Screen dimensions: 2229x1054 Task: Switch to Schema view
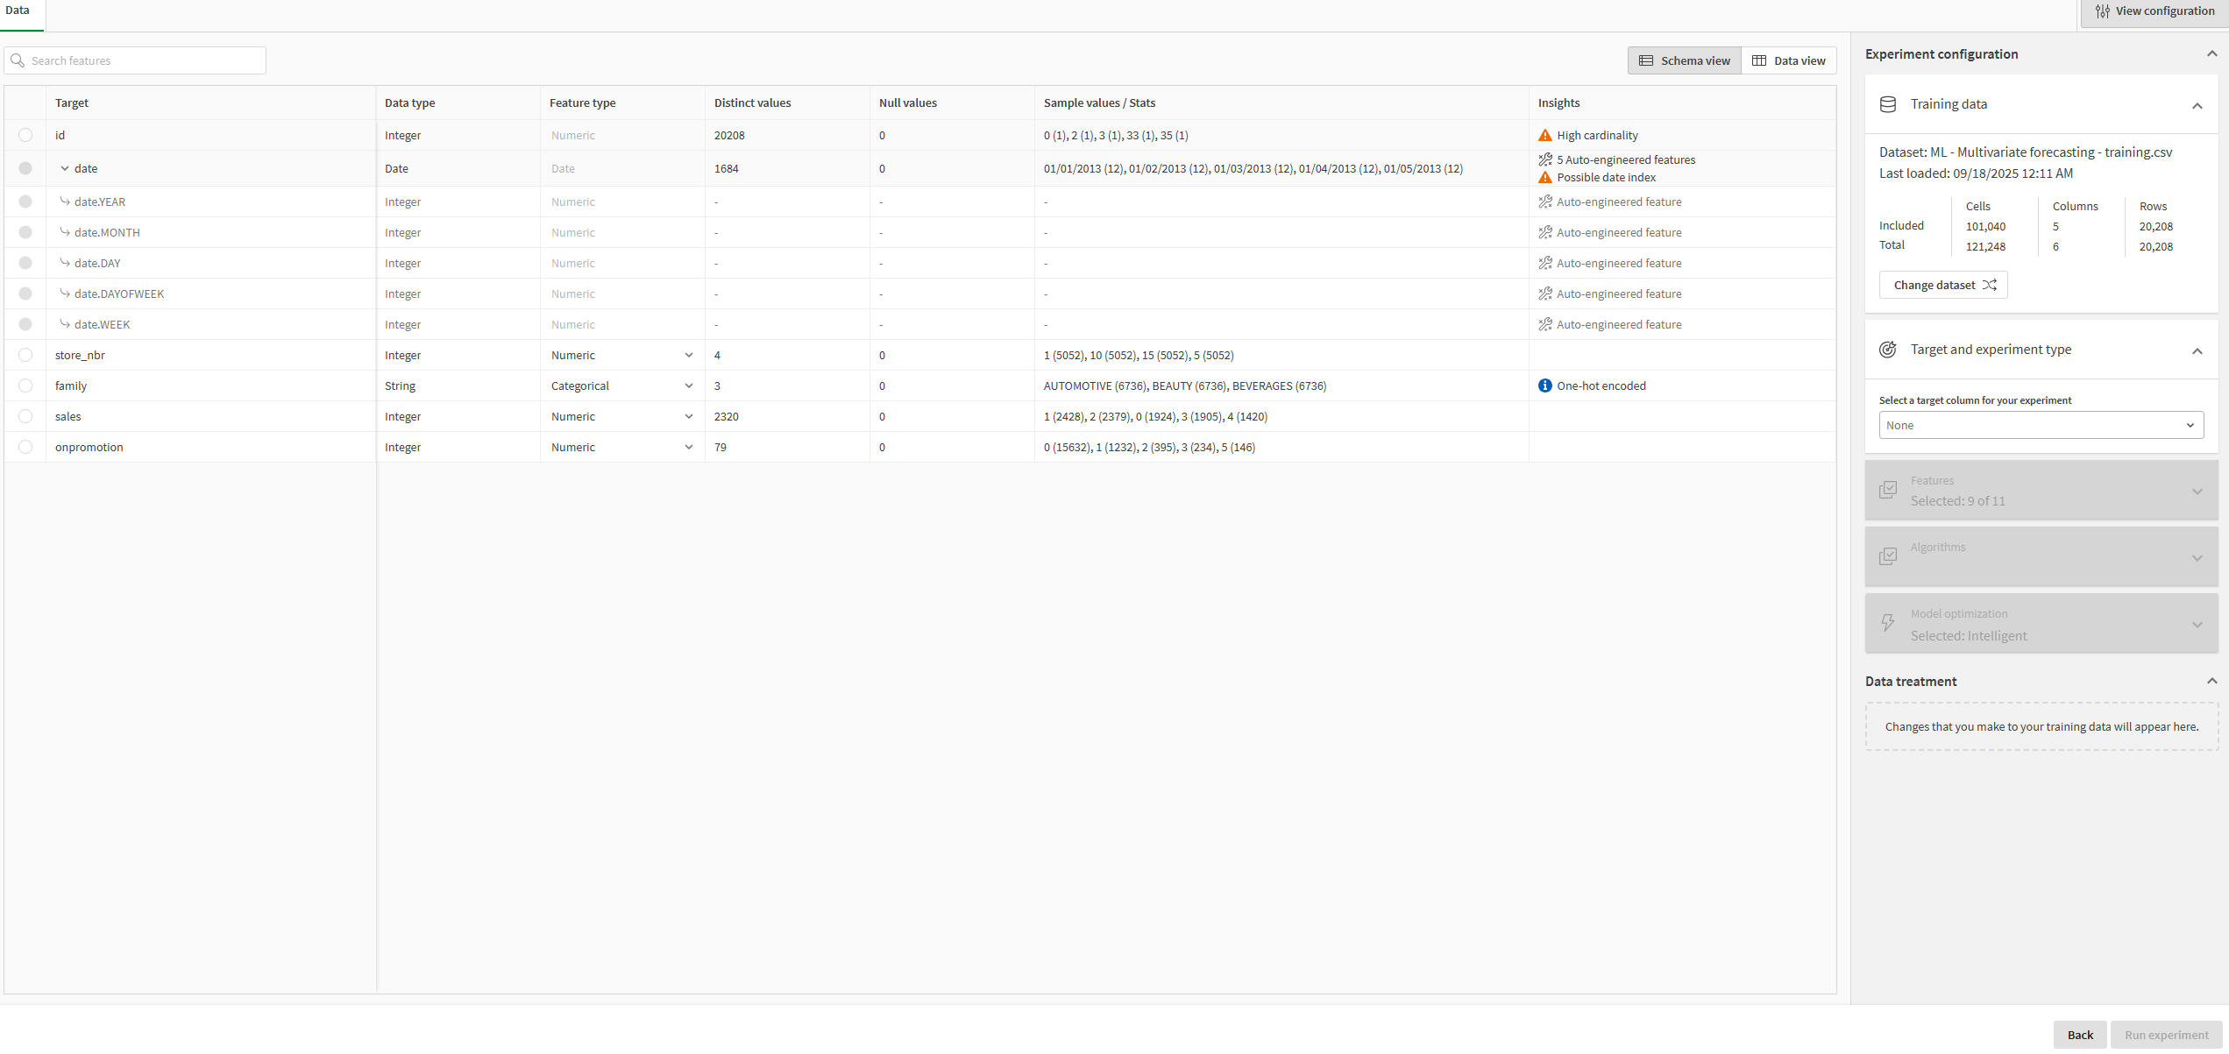[1684, 61]
